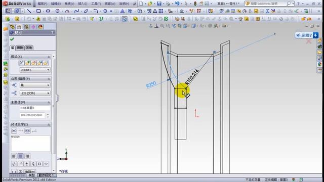Select the Polygon sketch tool
Image resolution: width=324 pixels, height=182 pixels.
pyautogui.click(x=105, y=11)
